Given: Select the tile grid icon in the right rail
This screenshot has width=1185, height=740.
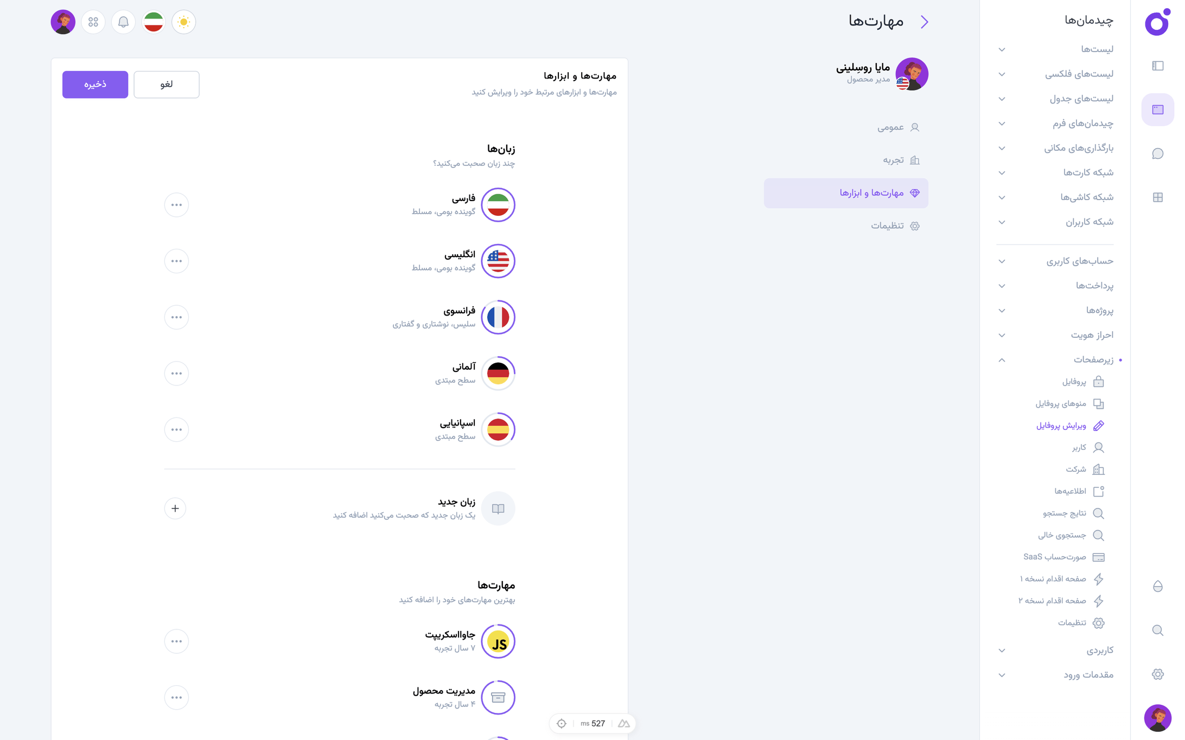Looking at the screenshot, I should click(1158, 197).
